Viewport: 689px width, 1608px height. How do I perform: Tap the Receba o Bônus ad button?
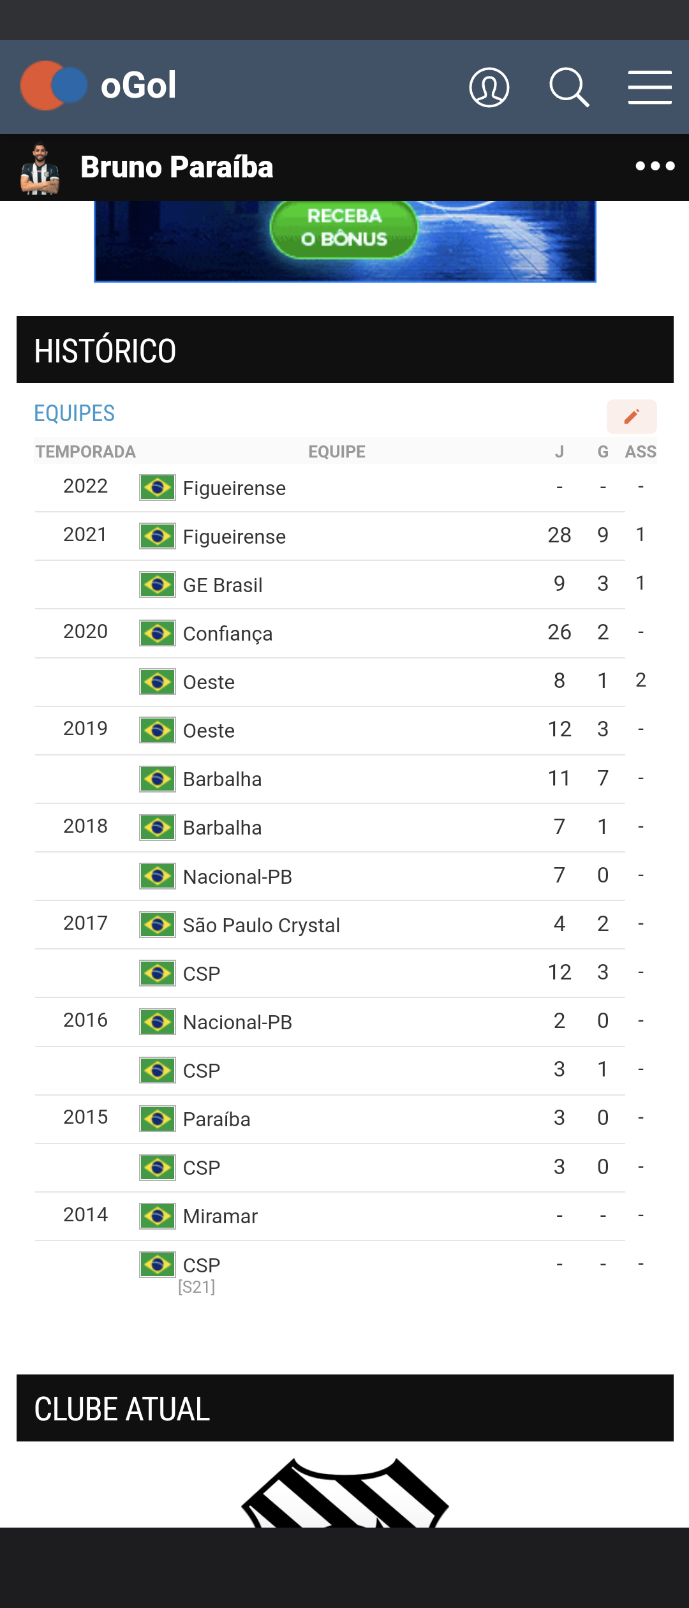(344, 228)
